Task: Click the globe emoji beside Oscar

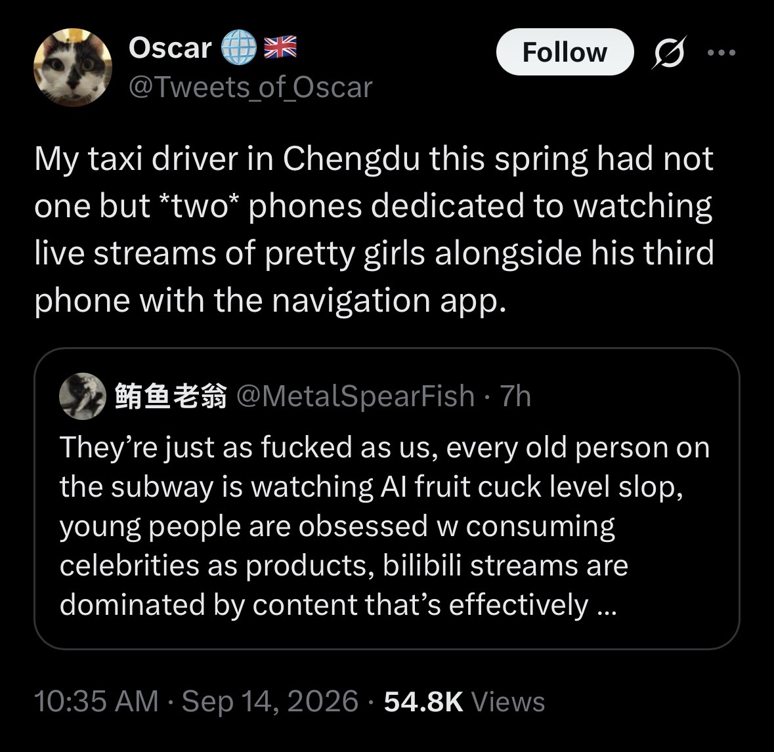Action: (238, 47)
